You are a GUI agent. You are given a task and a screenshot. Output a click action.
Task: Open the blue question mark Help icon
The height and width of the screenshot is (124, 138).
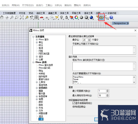coord(111,17)
